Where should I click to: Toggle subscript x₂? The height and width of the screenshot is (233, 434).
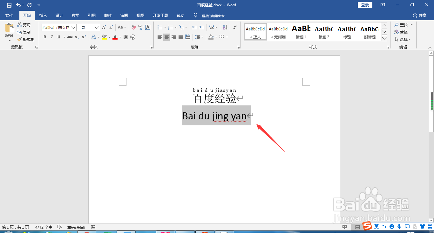77,37
